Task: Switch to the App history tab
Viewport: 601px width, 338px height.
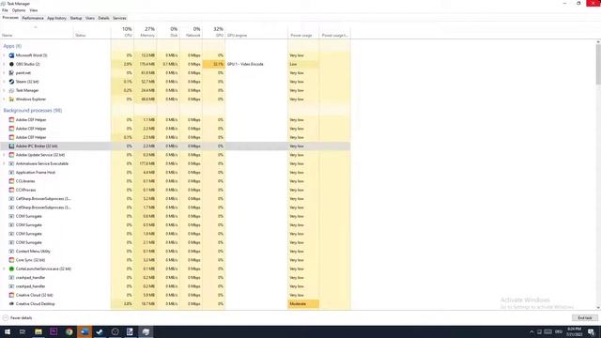Action: click(56, 18)
